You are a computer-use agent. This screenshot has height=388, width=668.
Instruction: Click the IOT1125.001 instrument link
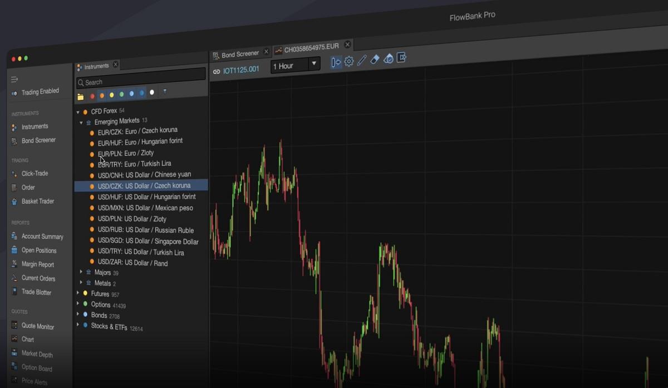coord(241,70)
